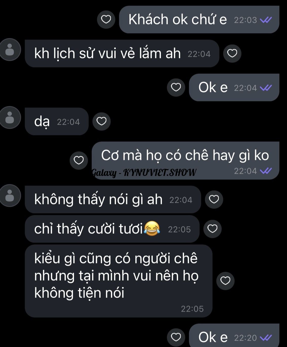The image size is (287, 347).
Task: Select "Cơ mà họ có chê hay gì ko" bubble
Action: coord(185,160)
